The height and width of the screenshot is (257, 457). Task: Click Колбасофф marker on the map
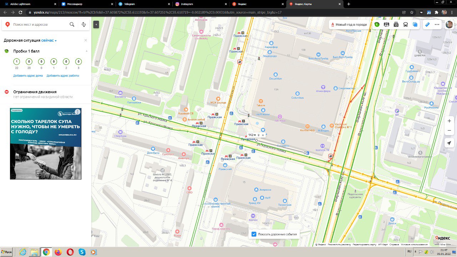click(x=307, y=126)
